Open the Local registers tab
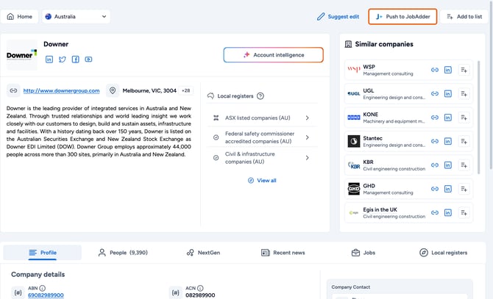 tap(443, 253)
